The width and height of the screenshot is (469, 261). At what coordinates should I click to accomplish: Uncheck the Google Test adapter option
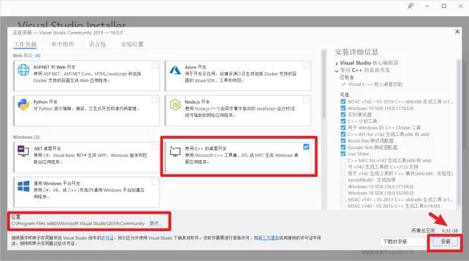coord(343,147)
